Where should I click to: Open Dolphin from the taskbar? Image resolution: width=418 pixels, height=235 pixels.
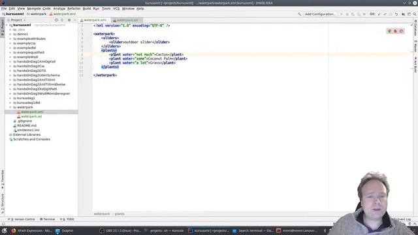click(x=65, y=230)
